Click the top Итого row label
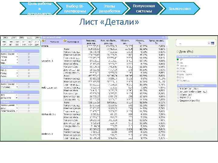The width and height of the screenshot is (218, 163). click(x=45, y=46)
